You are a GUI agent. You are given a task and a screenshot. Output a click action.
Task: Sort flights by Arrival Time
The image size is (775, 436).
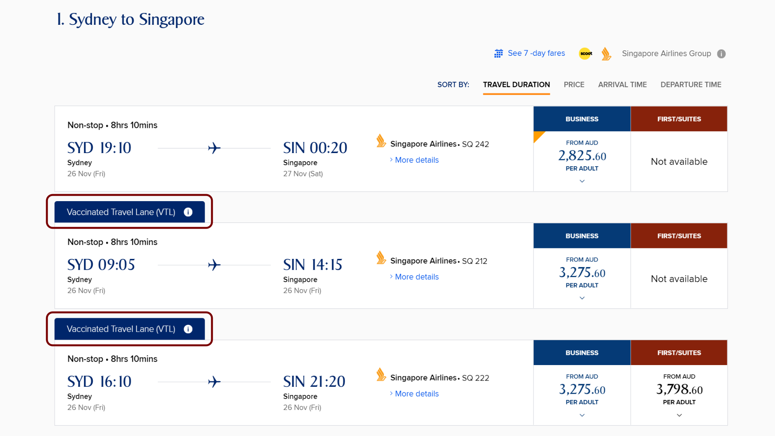[622, 84]
